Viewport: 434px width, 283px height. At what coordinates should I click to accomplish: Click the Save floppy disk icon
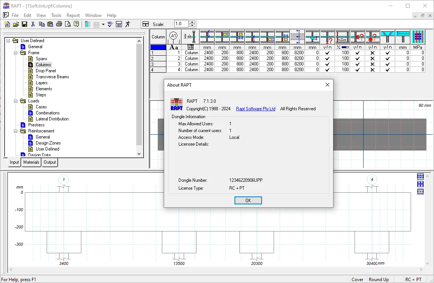point(24,24)
